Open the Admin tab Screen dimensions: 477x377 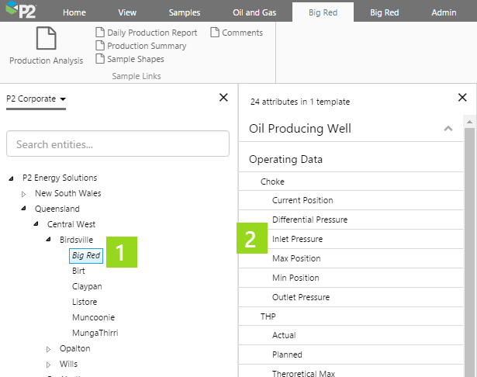pos(444,12)
